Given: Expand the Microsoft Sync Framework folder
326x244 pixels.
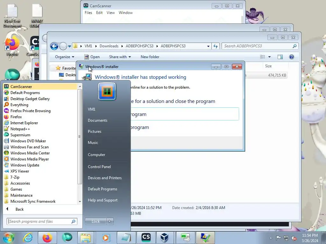Looking at the screenshot, I should (x=40, y=201).
